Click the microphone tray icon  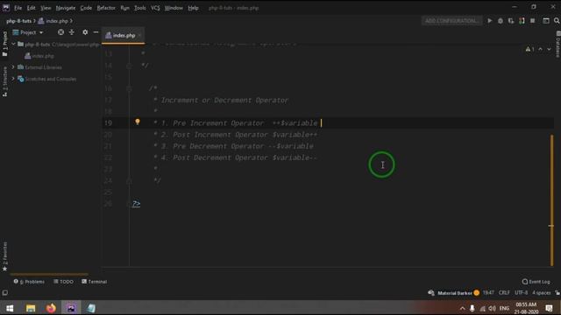(472, 308)
